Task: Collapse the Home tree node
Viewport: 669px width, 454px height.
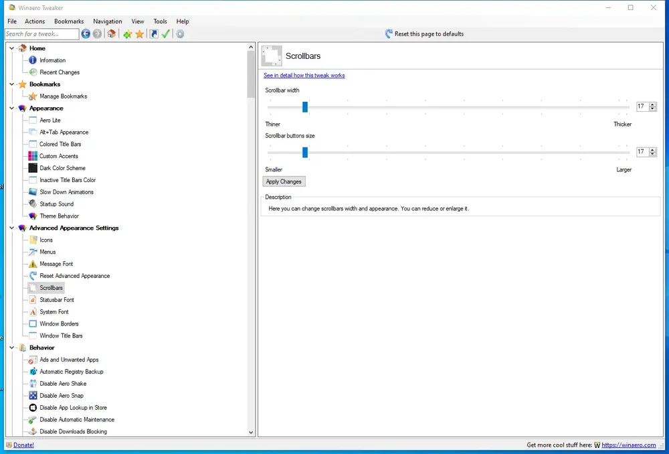Action: pyautogui.click(x=11, y=48)
